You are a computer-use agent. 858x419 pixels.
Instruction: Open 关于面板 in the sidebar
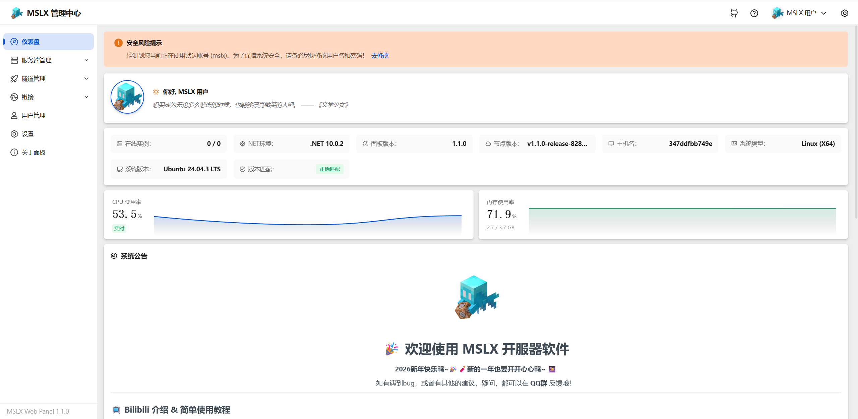[x=34, y=152]
